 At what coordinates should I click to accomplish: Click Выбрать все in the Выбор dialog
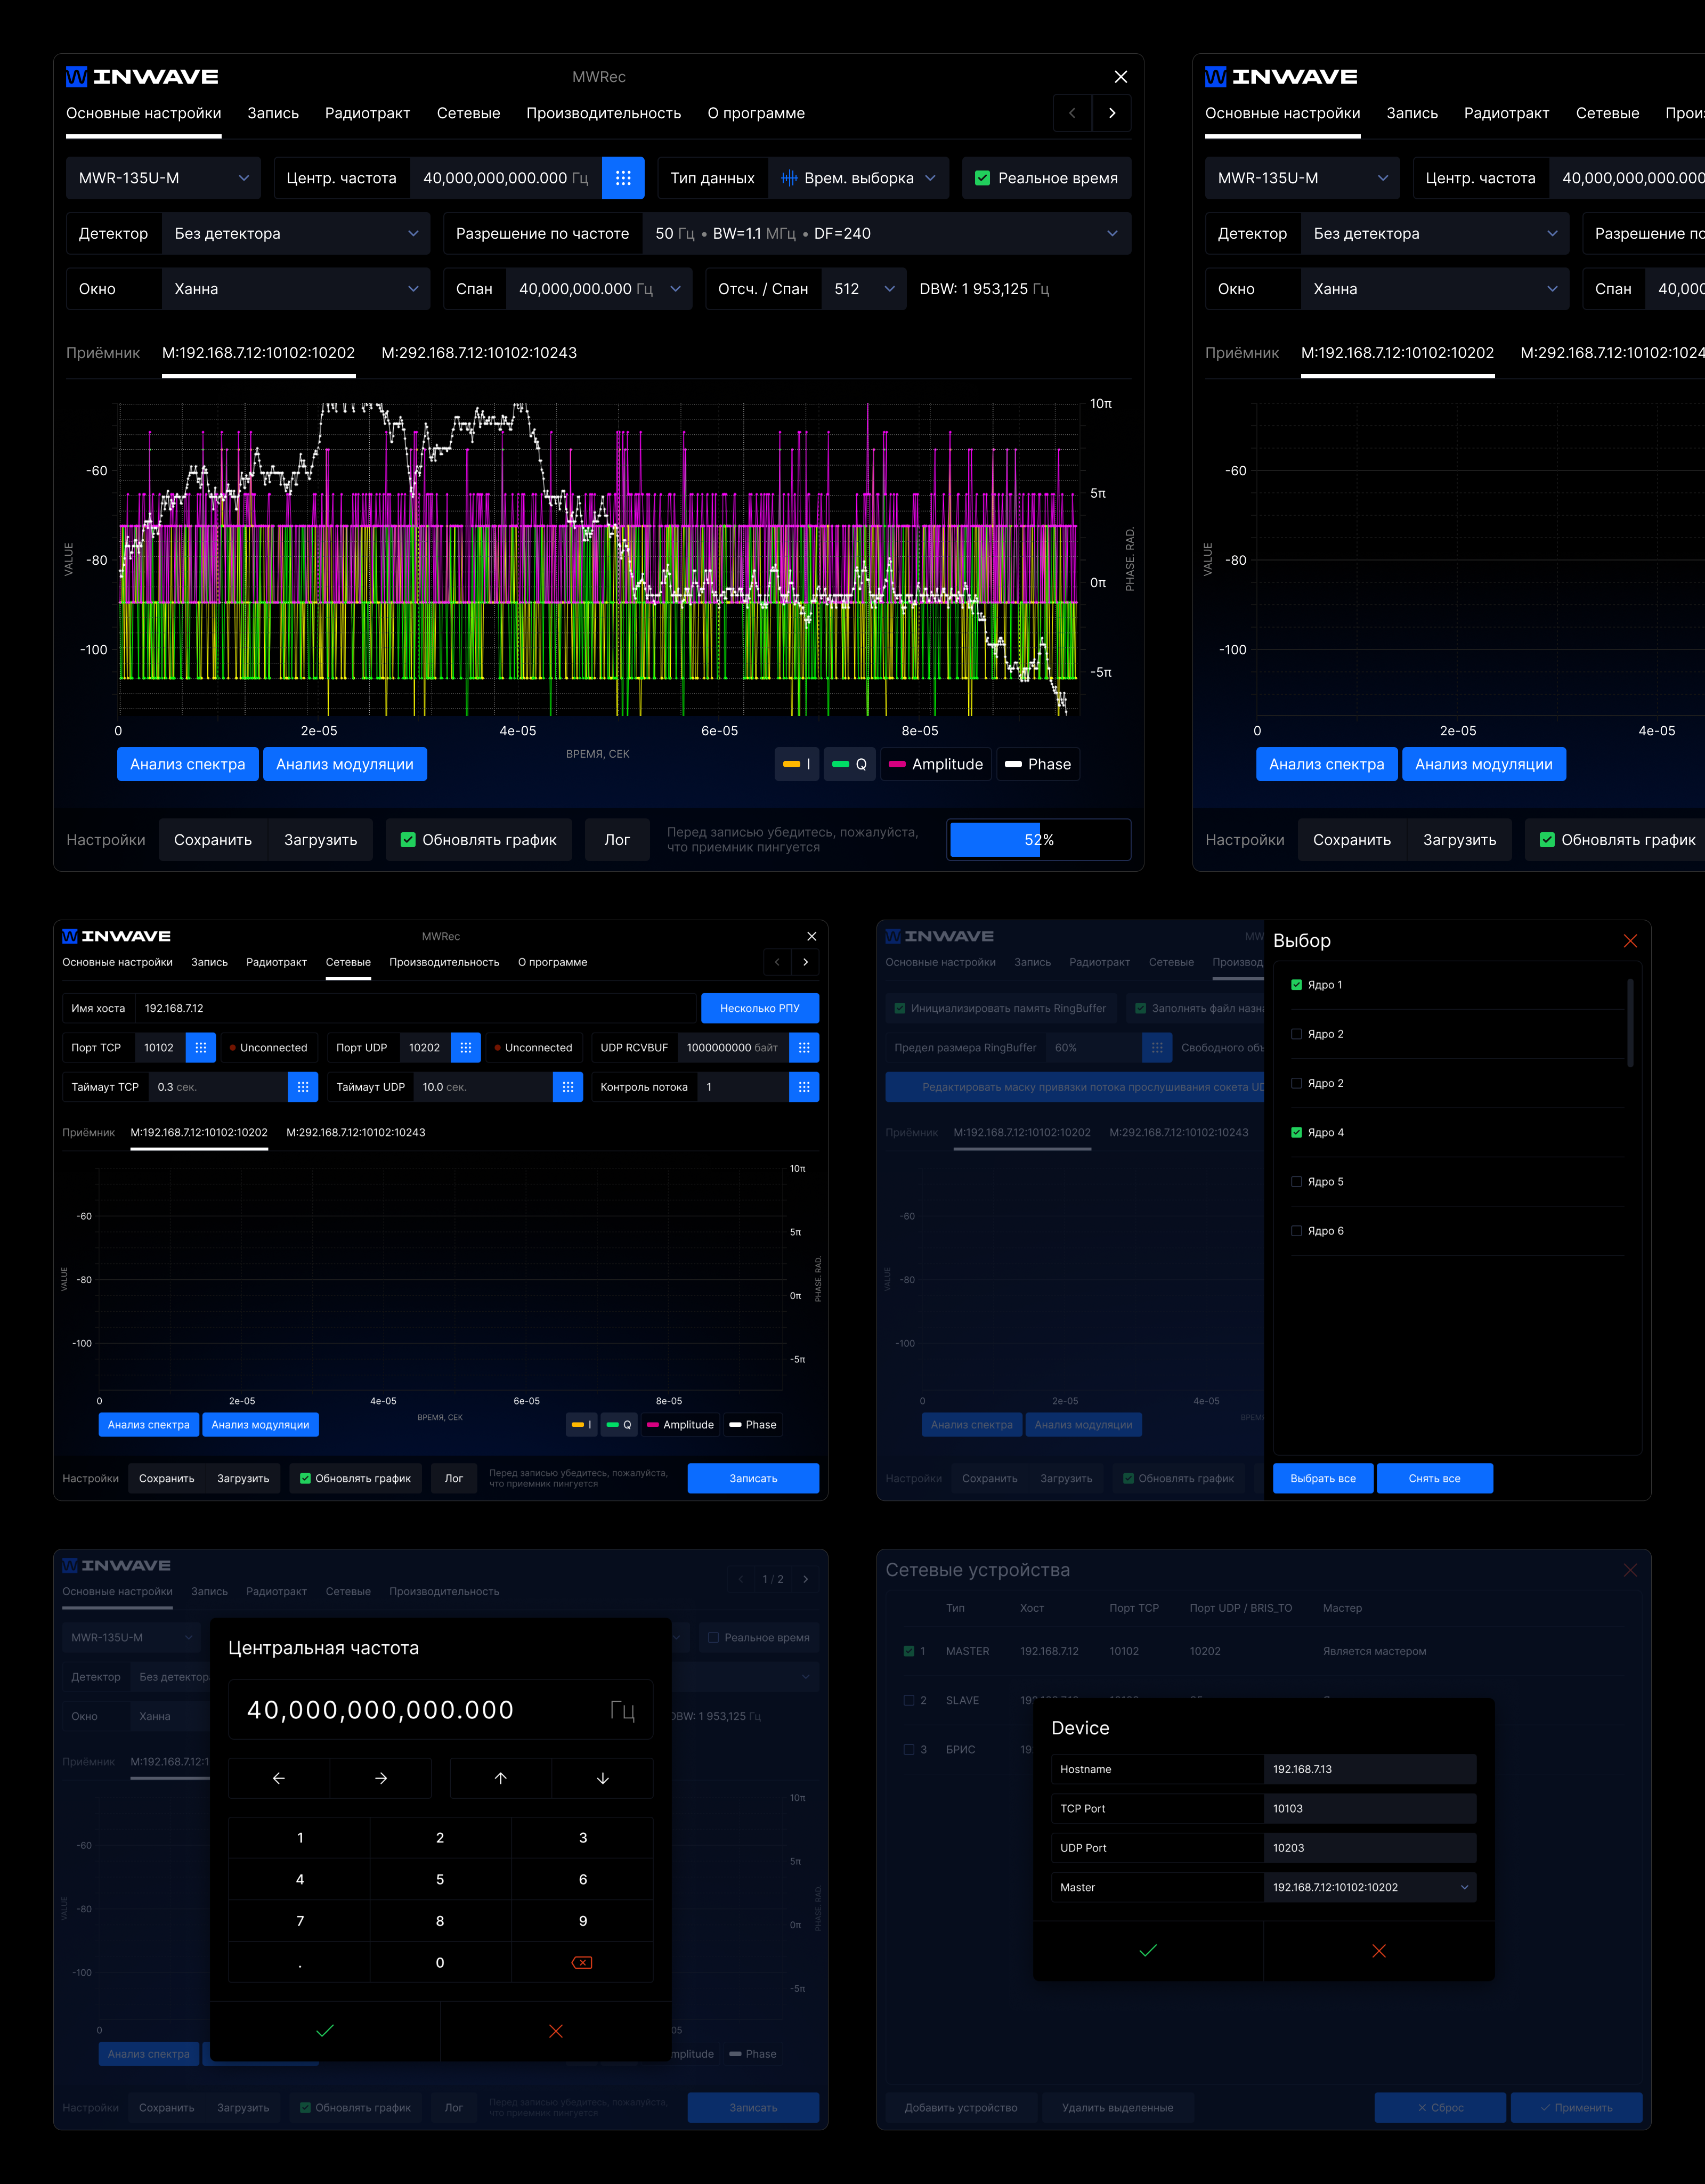[1323, 1478]
